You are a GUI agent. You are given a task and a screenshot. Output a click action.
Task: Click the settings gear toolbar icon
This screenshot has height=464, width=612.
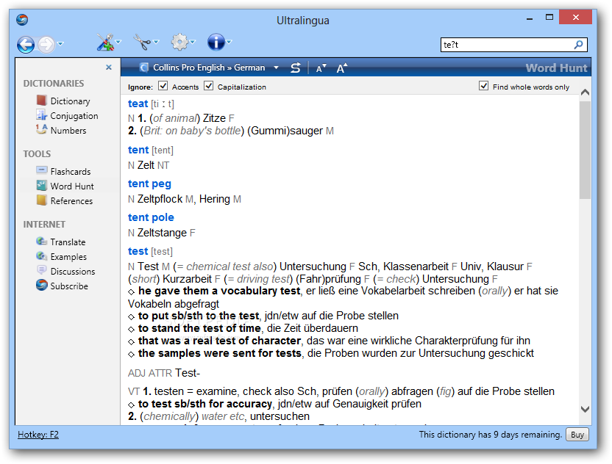point(179,42)
